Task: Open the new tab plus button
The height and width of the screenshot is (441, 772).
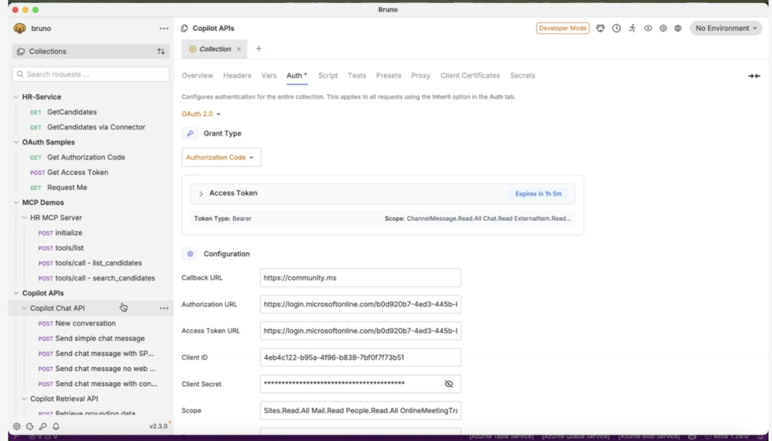Action: click(259, 49)
